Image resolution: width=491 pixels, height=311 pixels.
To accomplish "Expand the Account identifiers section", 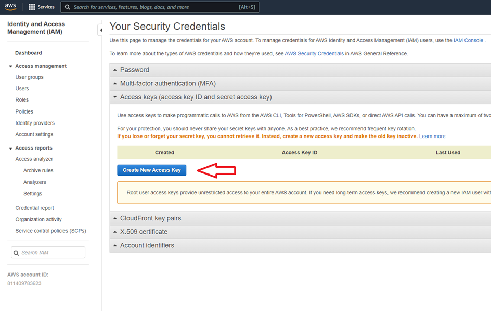I will coord(147,245).
